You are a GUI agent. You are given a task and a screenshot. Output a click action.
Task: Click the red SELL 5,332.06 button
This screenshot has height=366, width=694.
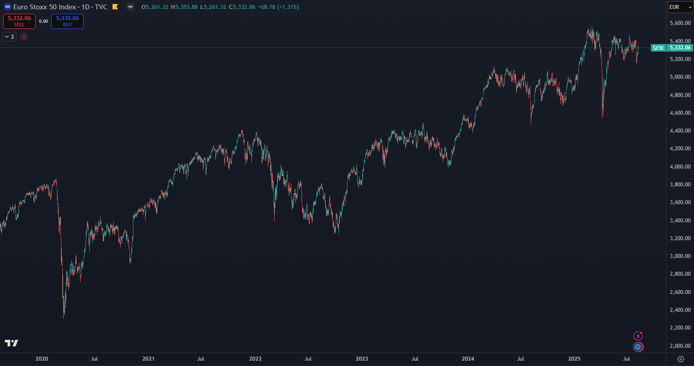[20, 21]
